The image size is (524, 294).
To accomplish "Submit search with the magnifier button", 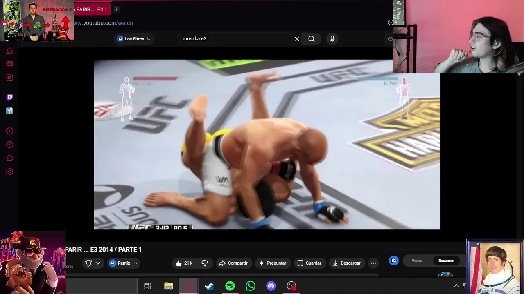I will click(312, 39).
